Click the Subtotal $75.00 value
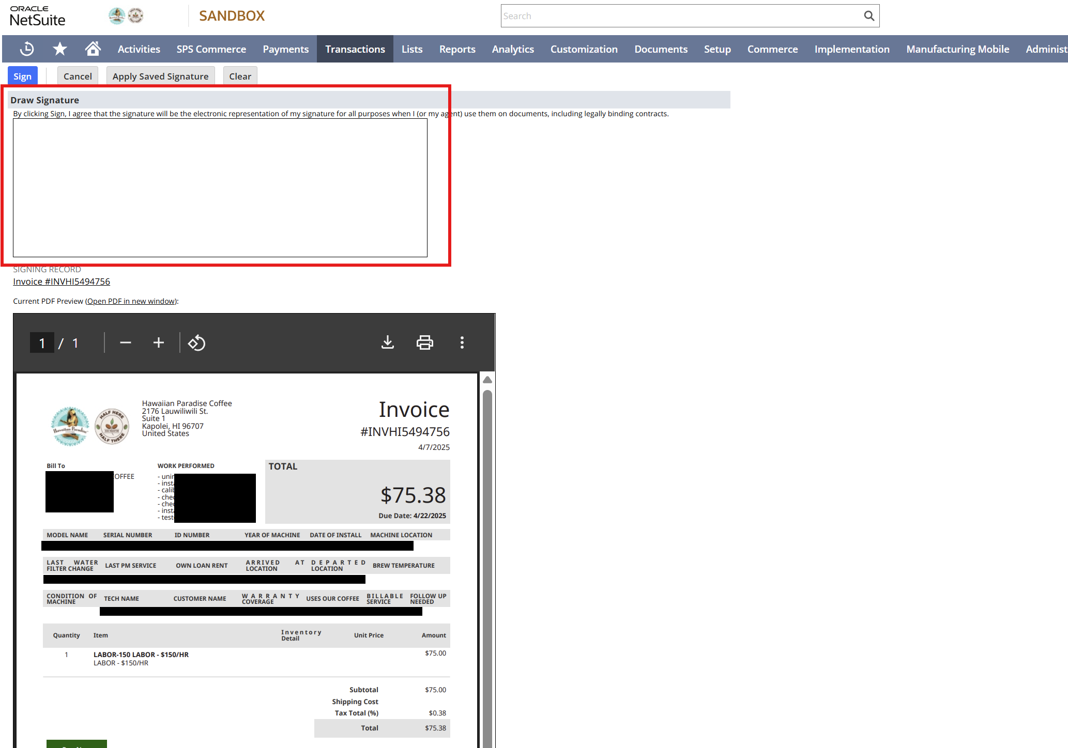 435,690
